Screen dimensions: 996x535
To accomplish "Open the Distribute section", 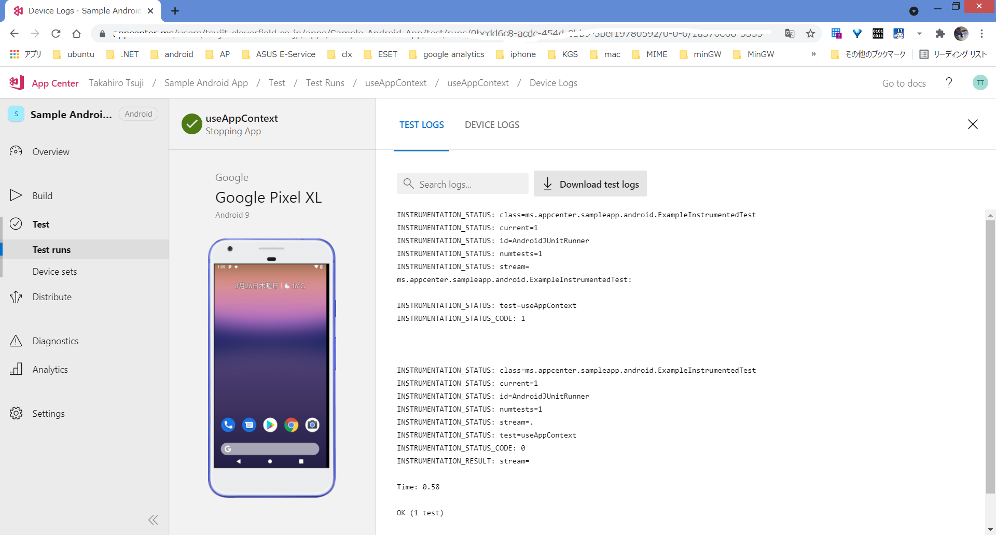I will [52, 297].
